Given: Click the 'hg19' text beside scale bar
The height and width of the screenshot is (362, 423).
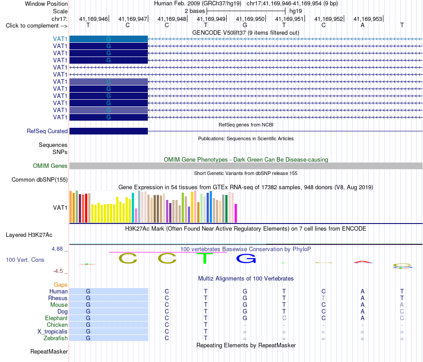Looking at the screenshot, I should (x=295, y=11).
